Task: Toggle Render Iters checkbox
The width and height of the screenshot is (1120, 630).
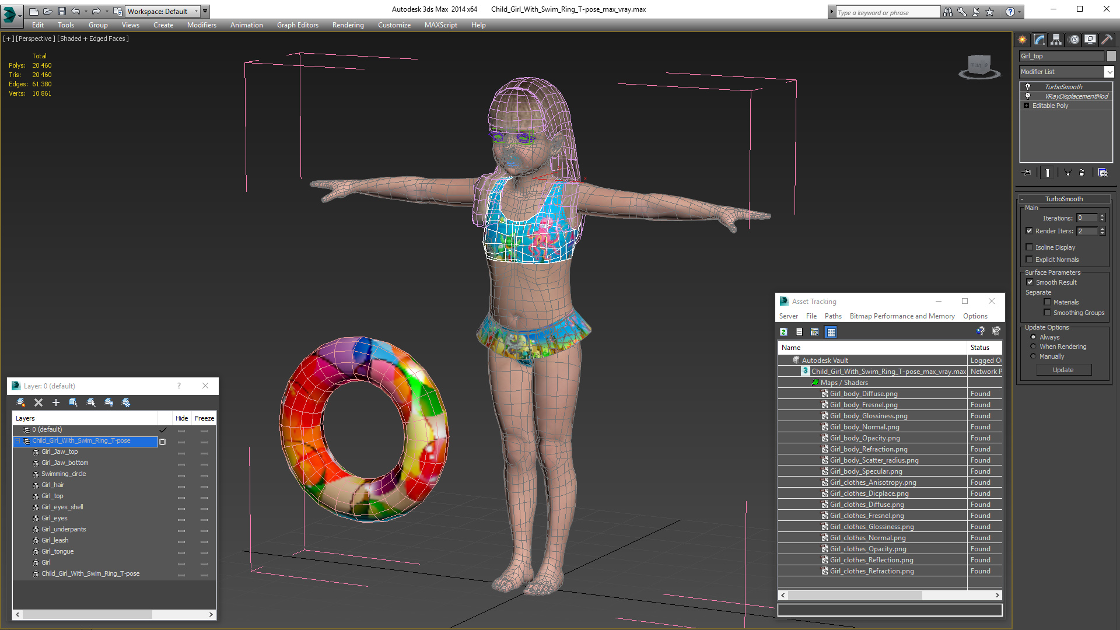Action: coord(1030,231)
